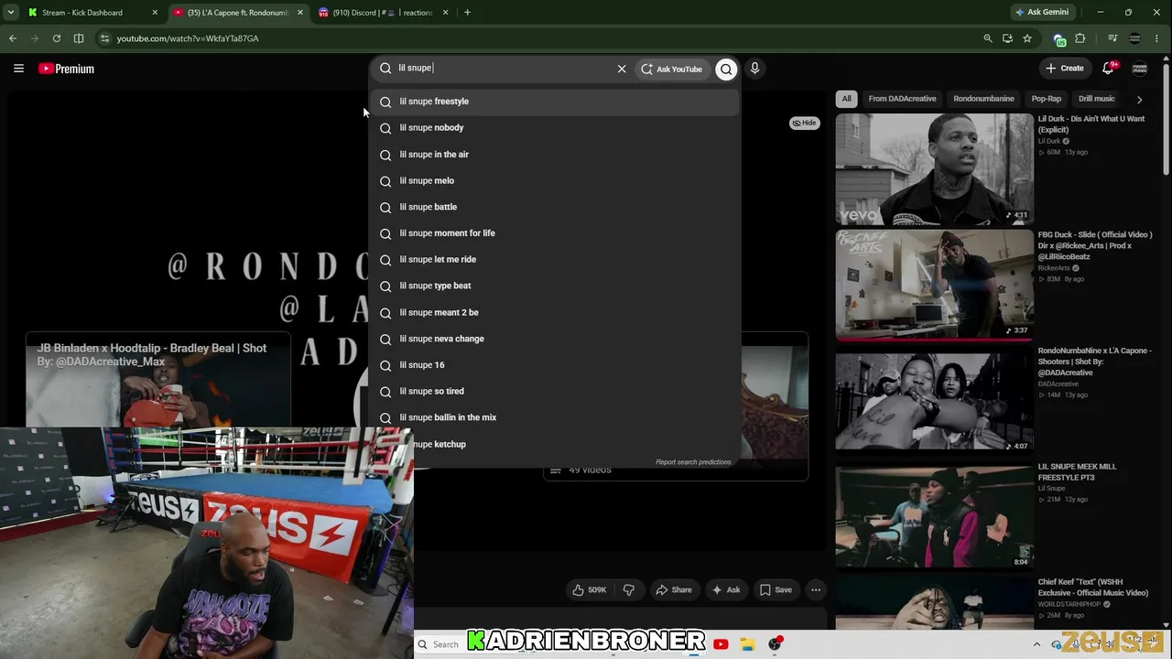Open more actions ellipsis under video
The width and height of the screenshot is (1172, 659).
(816, 590)
